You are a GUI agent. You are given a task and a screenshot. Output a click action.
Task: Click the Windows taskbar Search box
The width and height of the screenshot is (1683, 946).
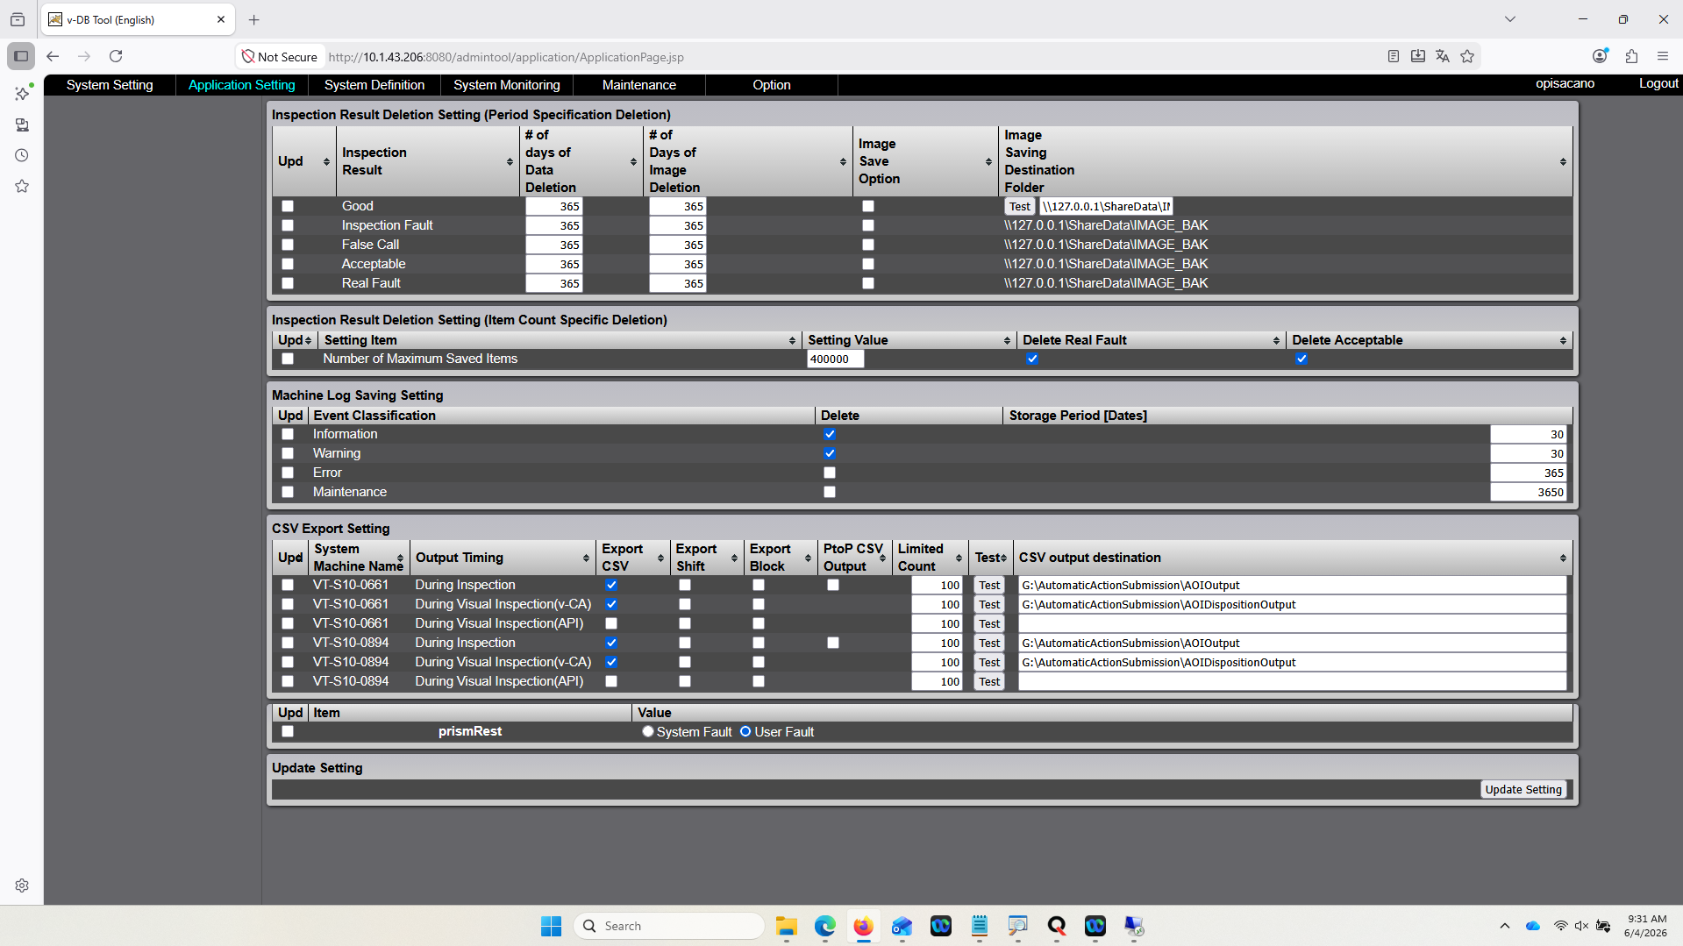point(669,926)
